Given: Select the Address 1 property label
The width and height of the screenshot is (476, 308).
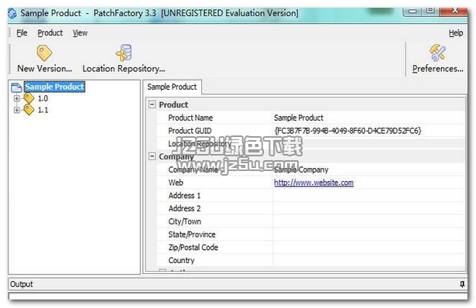Looking at the screenshot, I should coord(184,196).
